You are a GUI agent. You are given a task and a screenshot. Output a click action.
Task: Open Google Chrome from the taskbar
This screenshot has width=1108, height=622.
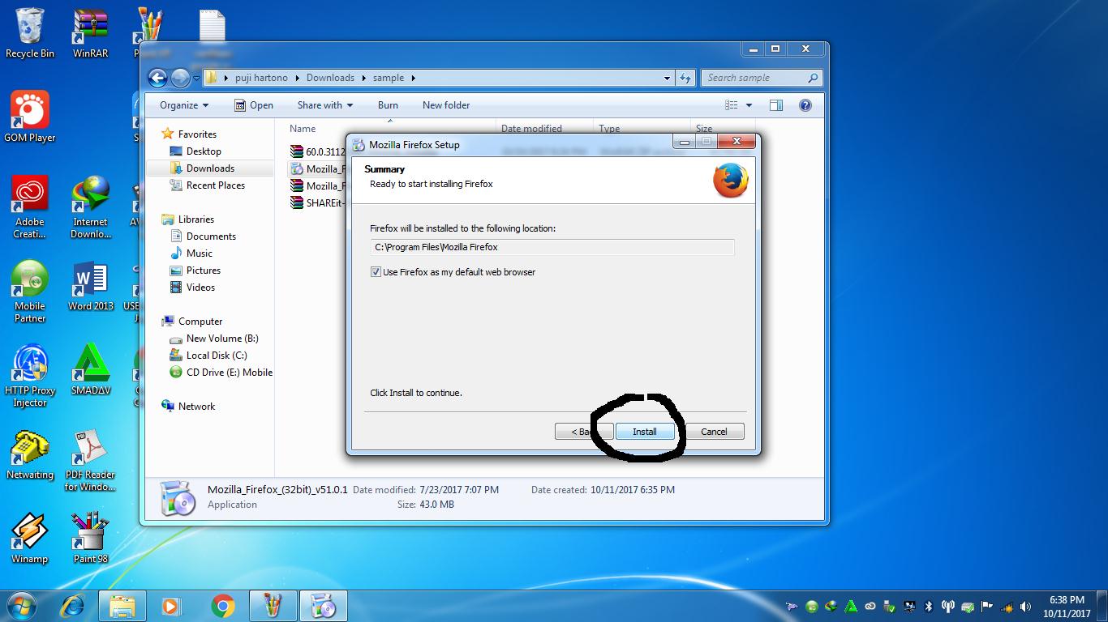click(x=221, y=605)
